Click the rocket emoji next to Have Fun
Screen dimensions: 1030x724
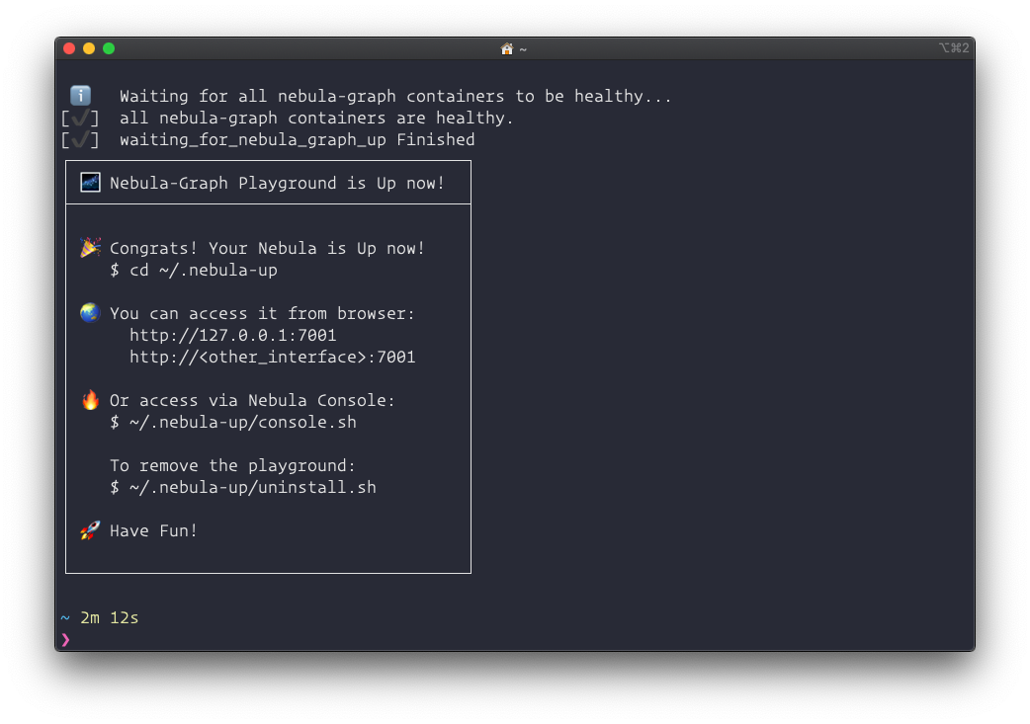click(x=90, y=530)
